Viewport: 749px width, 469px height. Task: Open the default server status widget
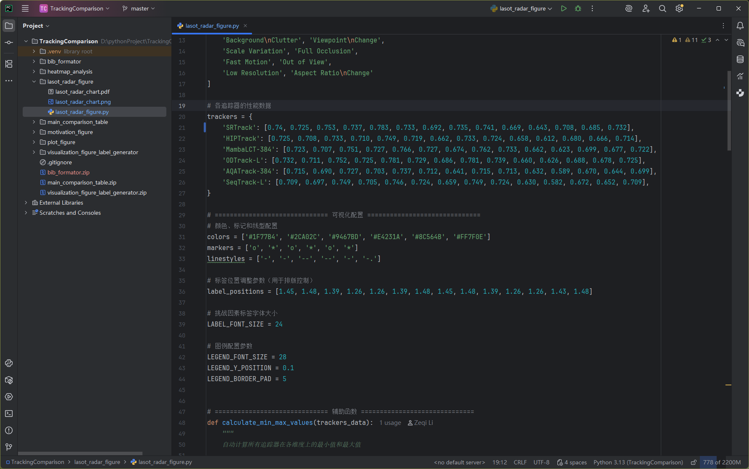460,462
